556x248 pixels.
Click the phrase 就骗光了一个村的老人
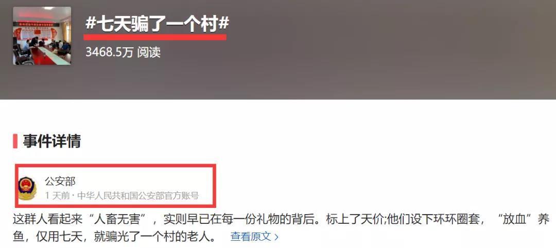pos(154,237)
